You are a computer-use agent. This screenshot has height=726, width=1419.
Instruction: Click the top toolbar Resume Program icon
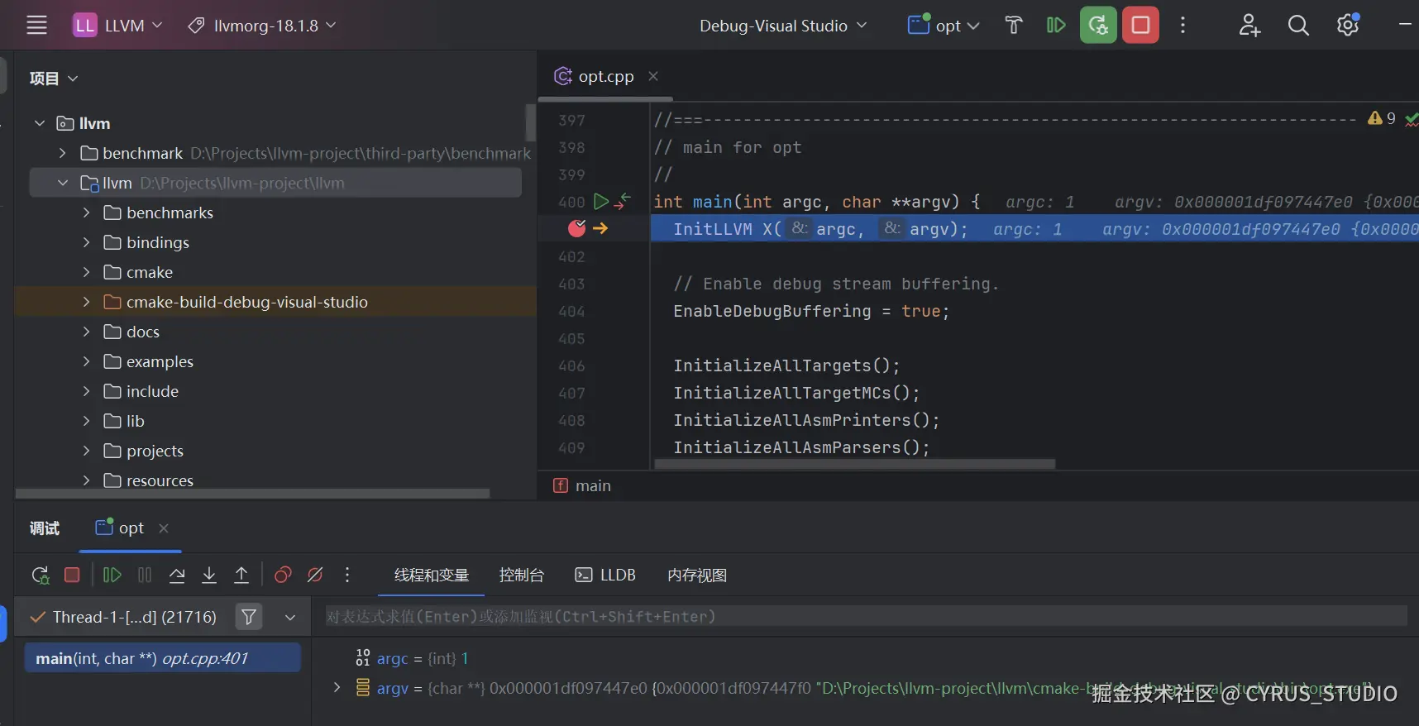click(x=1056, y=25)
